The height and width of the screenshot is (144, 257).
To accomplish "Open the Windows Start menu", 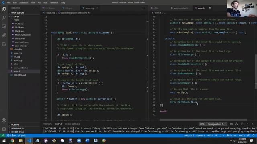I will pyautogui.click(x=4, y=140).
